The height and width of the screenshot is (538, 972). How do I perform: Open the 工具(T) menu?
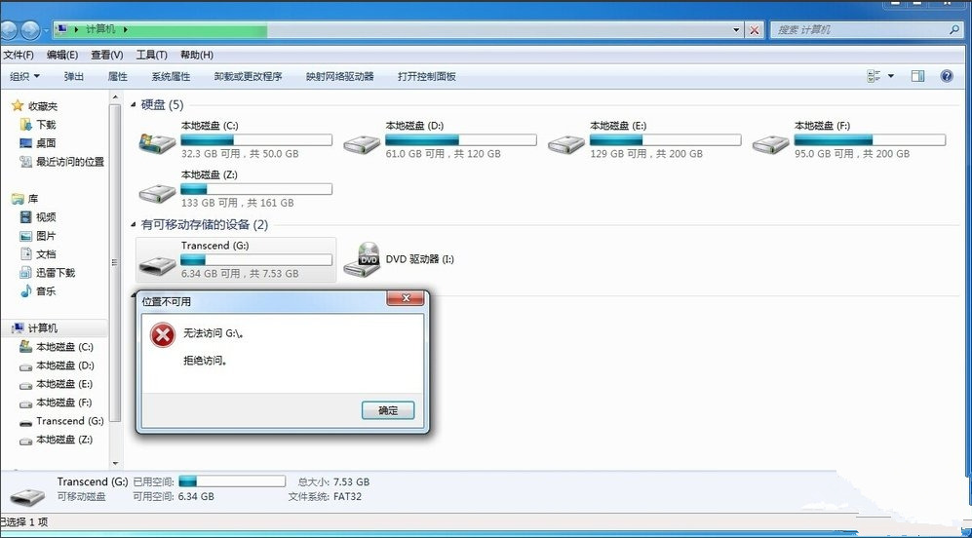[151, 55]
